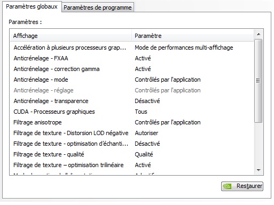Select CUDA - Processeurs graphiques row

pyautogui.click(x=132, y=112)
